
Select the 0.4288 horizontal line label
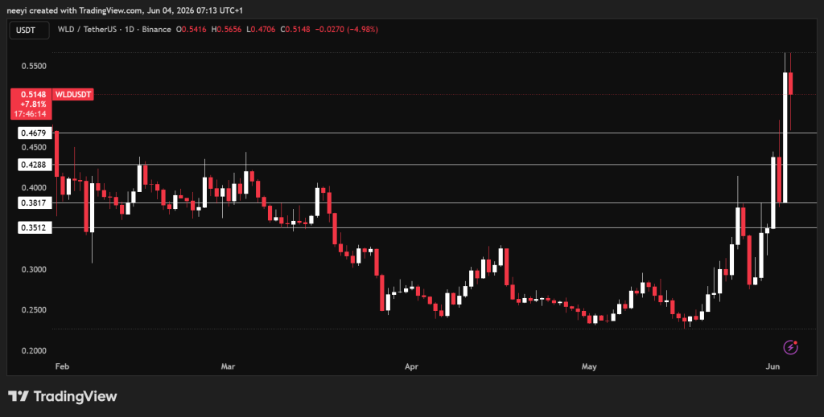pyautogui.click(x=35, y=165)
